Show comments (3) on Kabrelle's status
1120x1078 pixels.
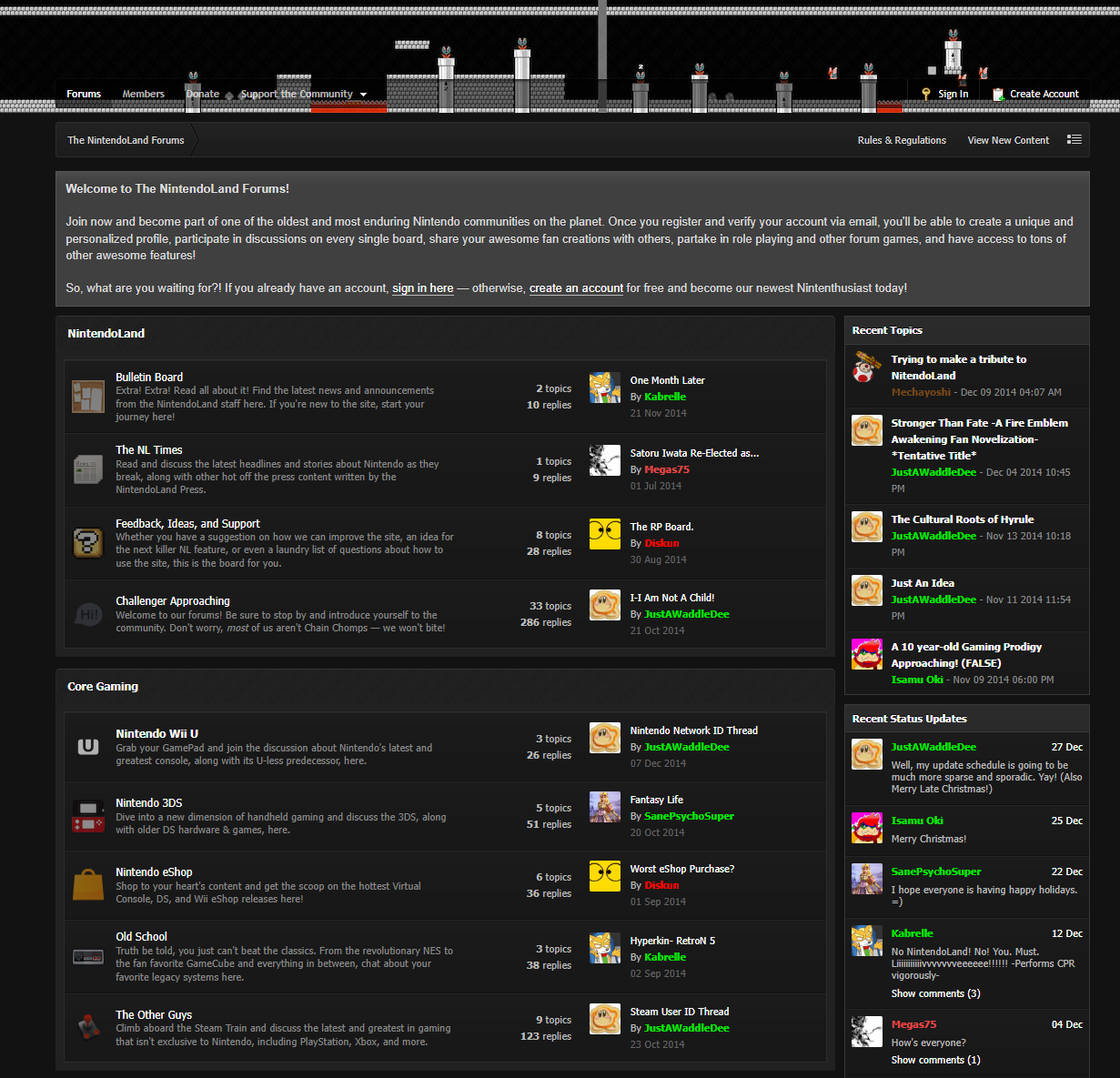point(935,993)
